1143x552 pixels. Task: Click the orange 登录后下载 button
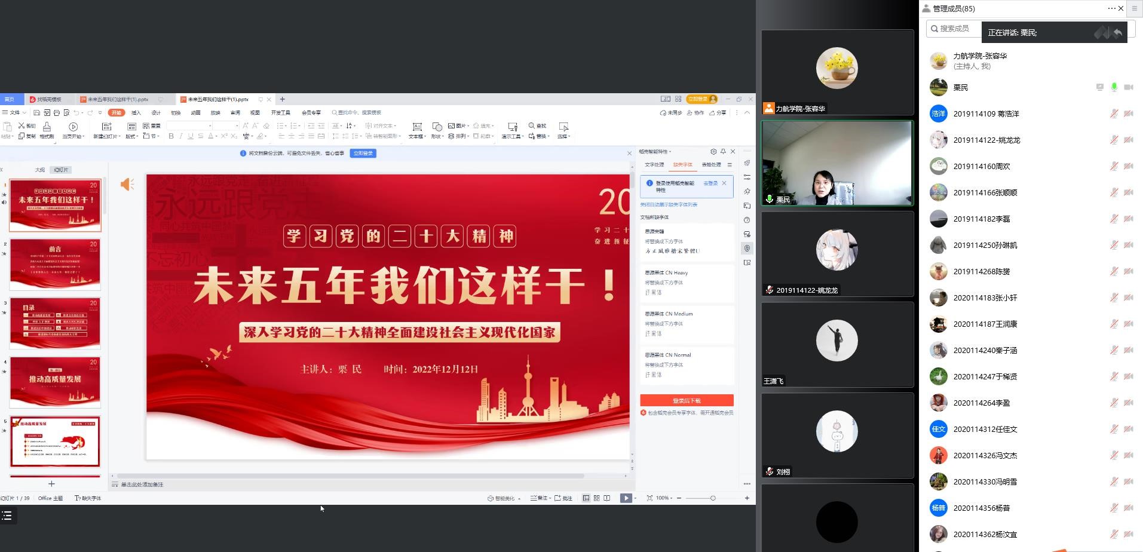pyautogui.click(x=687, y=401)
